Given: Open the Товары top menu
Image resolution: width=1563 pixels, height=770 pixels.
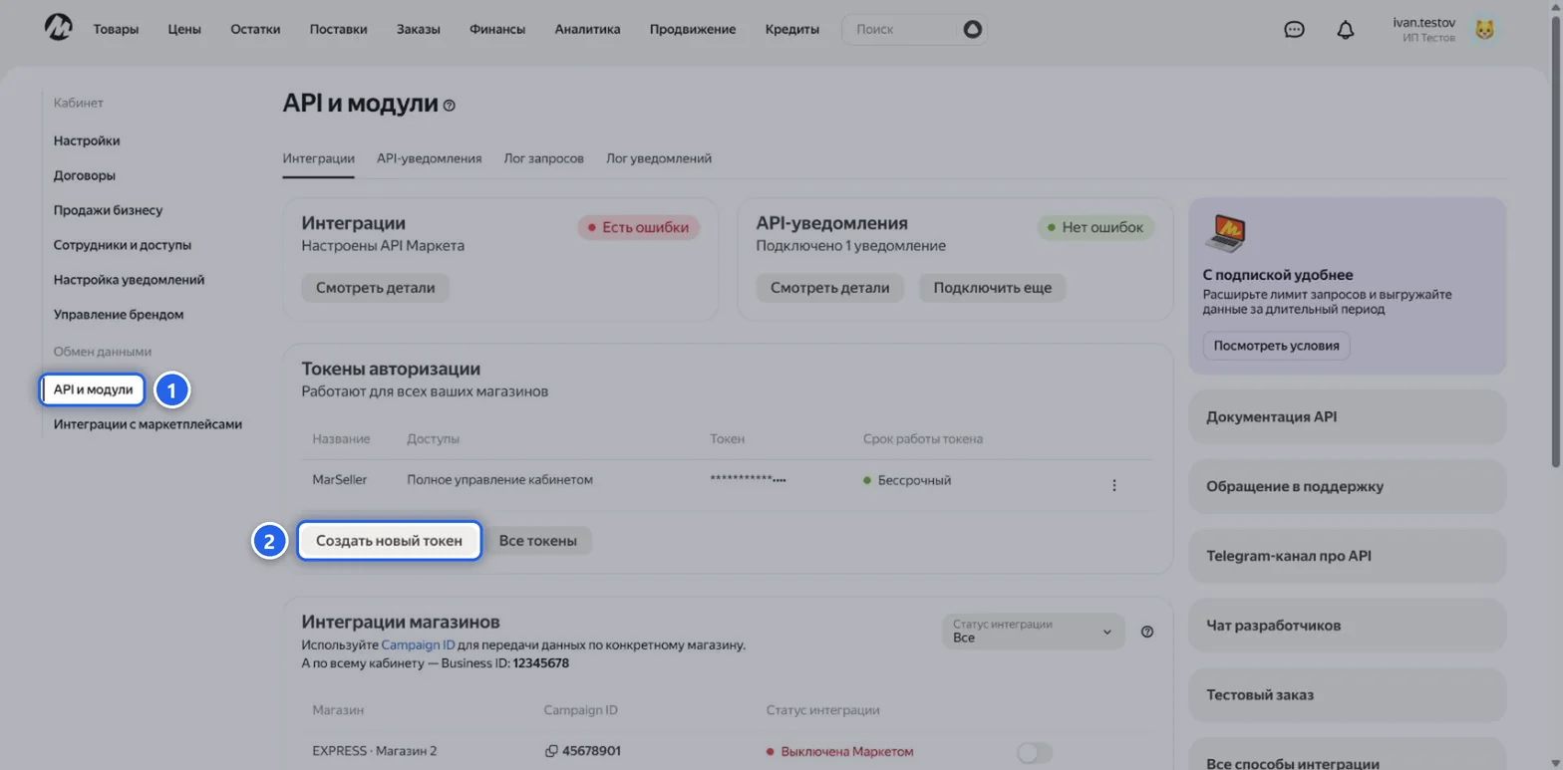Looking at the screenshot, I should point(117,29).
